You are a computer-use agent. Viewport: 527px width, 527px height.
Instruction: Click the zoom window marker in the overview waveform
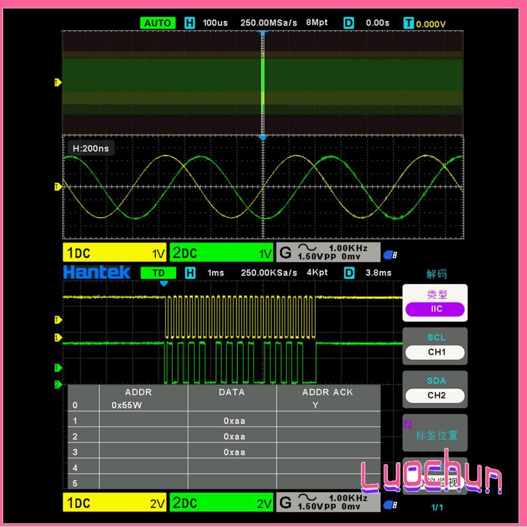263,83
